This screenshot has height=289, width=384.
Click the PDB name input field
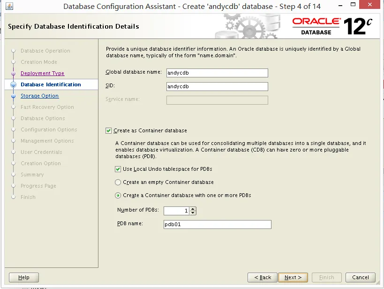click(217, 224)
